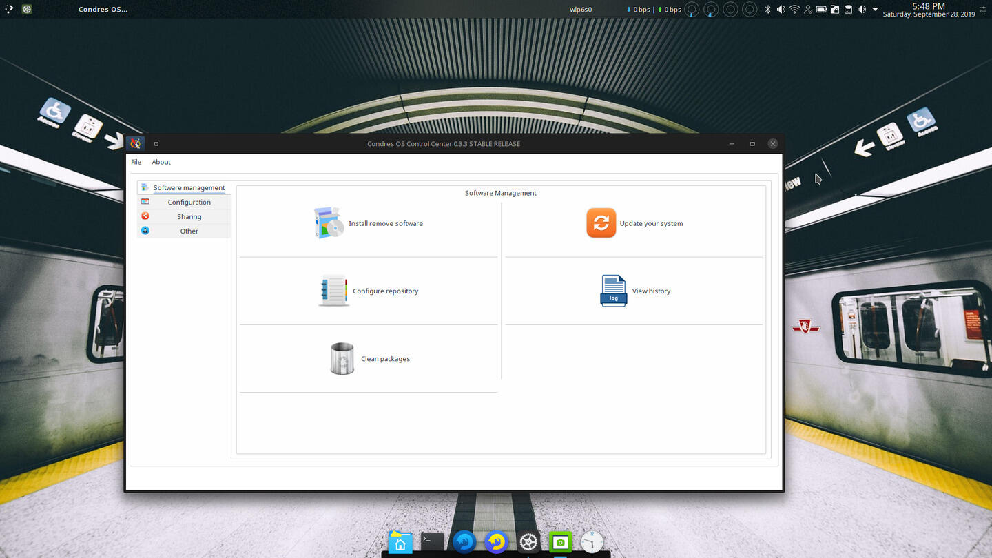The width and height of the screenshot is (992, 558).
Task: Check the battery tray icon
Action: click(821, 10)
